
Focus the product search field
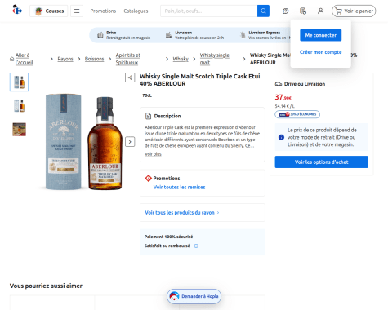point(209,11)
